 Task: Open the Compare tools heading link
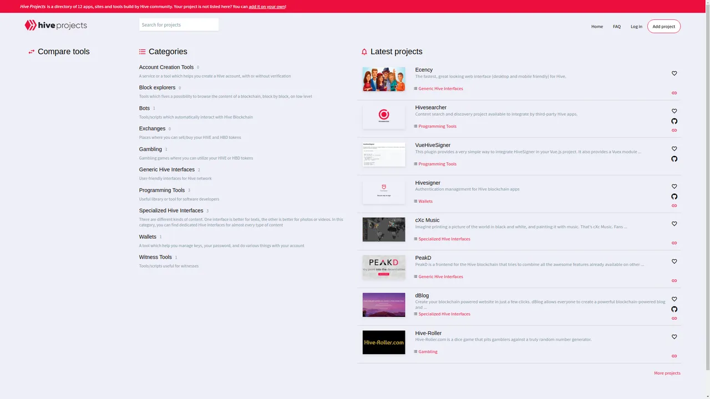64,52
